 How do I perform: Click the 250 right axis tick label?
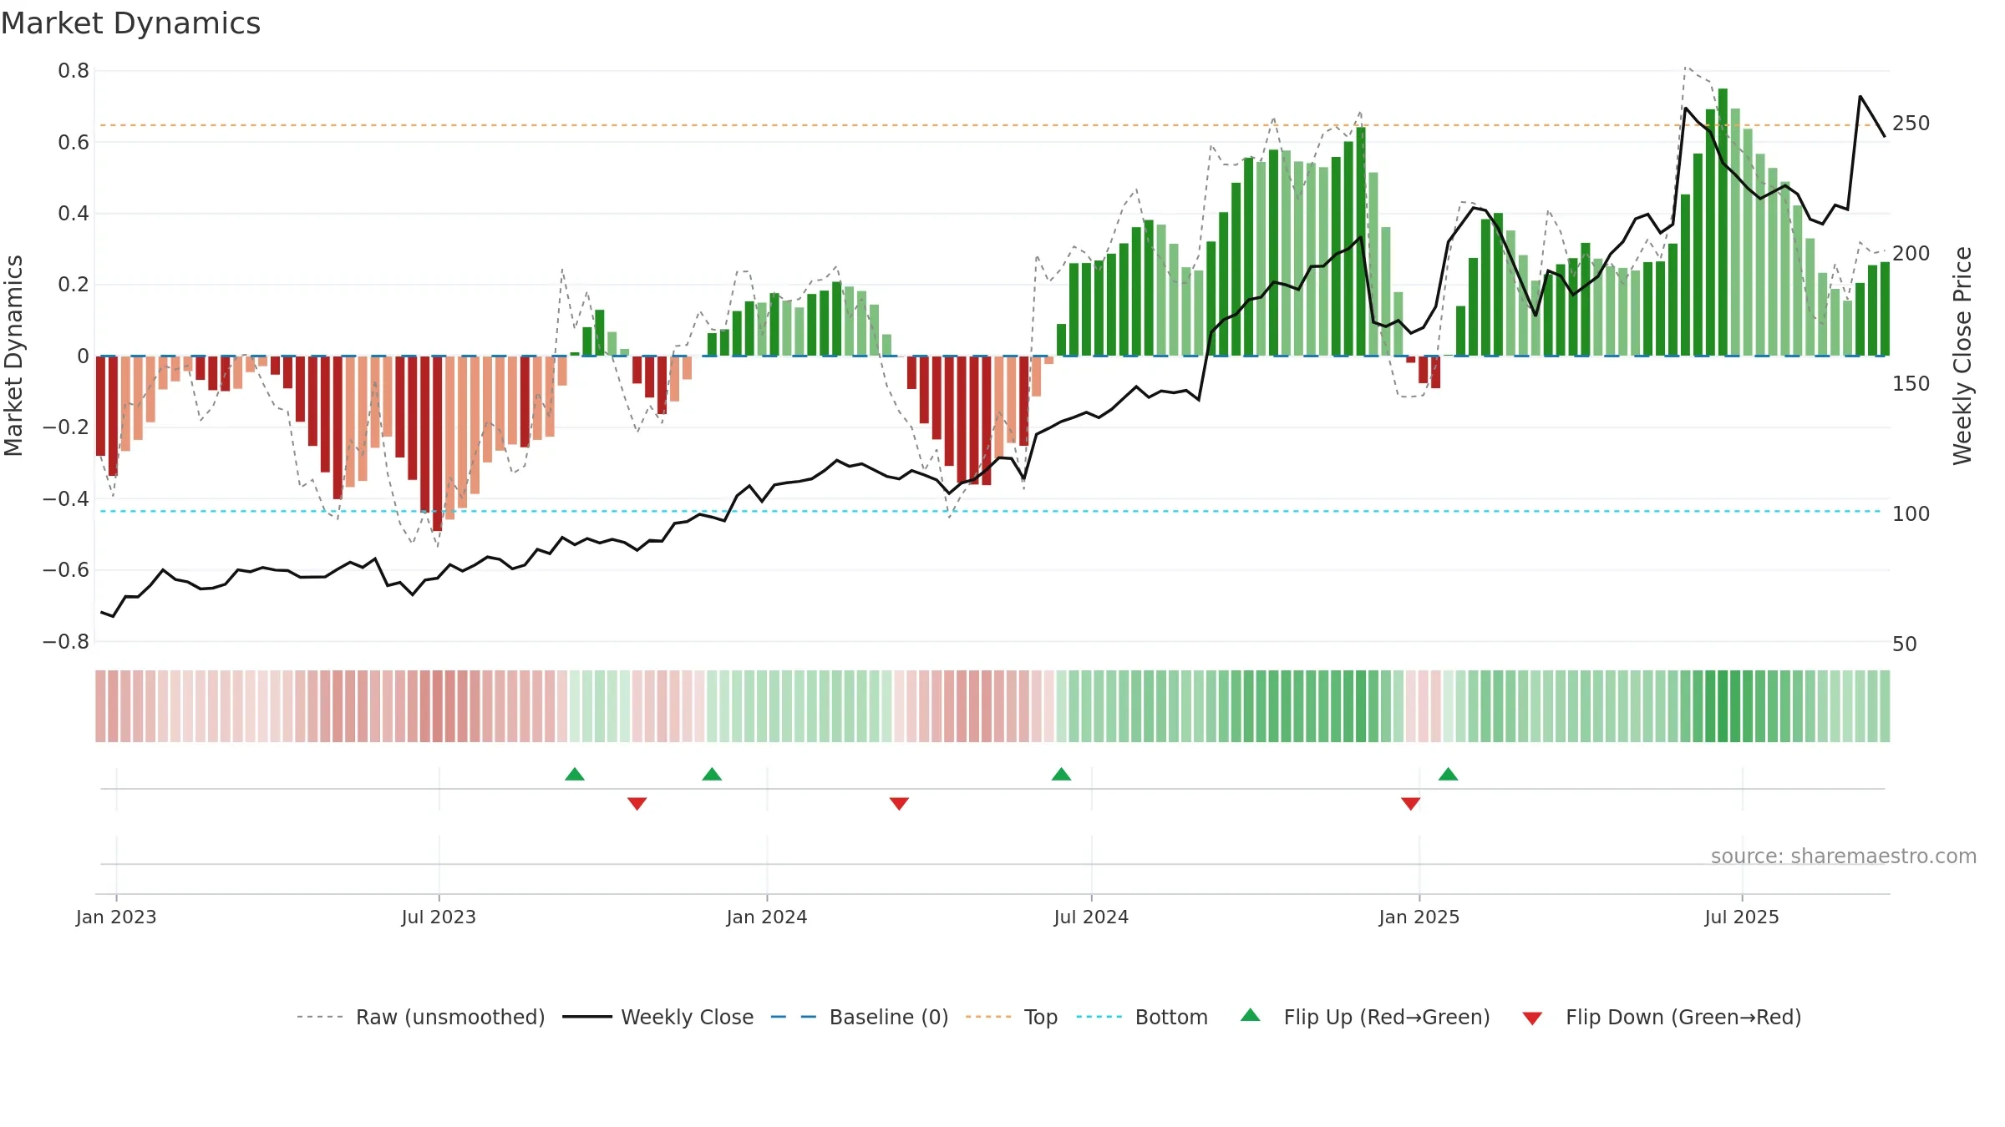click(x=1911, y=124)
